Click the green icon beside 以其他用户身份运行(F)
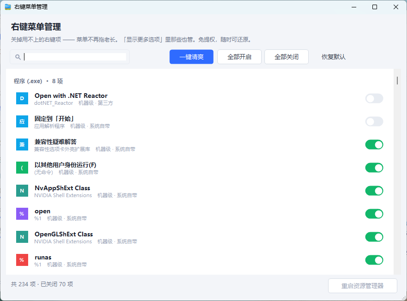The image size is (407, 301). (x=22, y=168)
